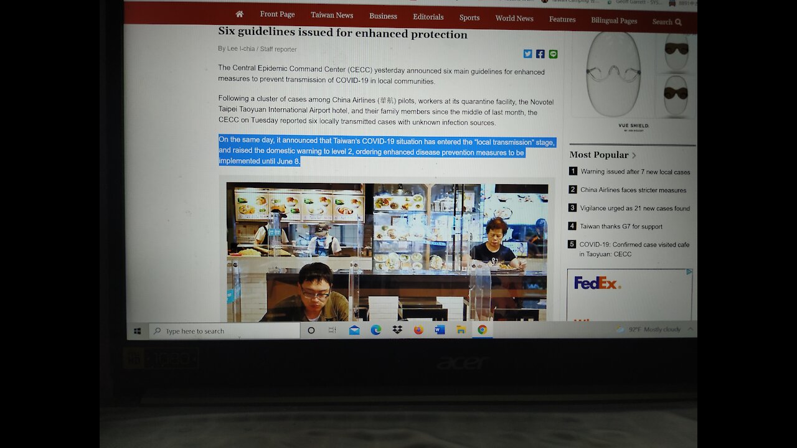Switch to Chrome in the taskbar

tap(483, 330)
